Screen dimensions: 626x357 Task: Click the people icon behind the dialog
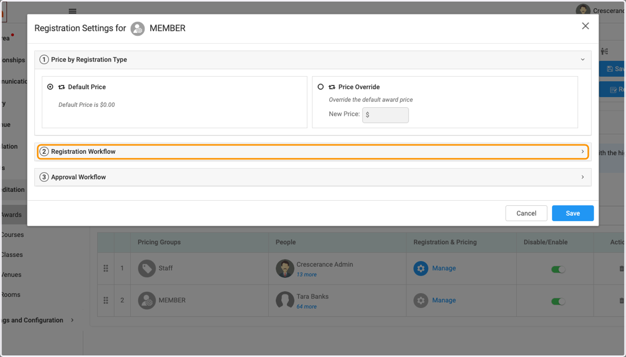(x=604, y=51)
